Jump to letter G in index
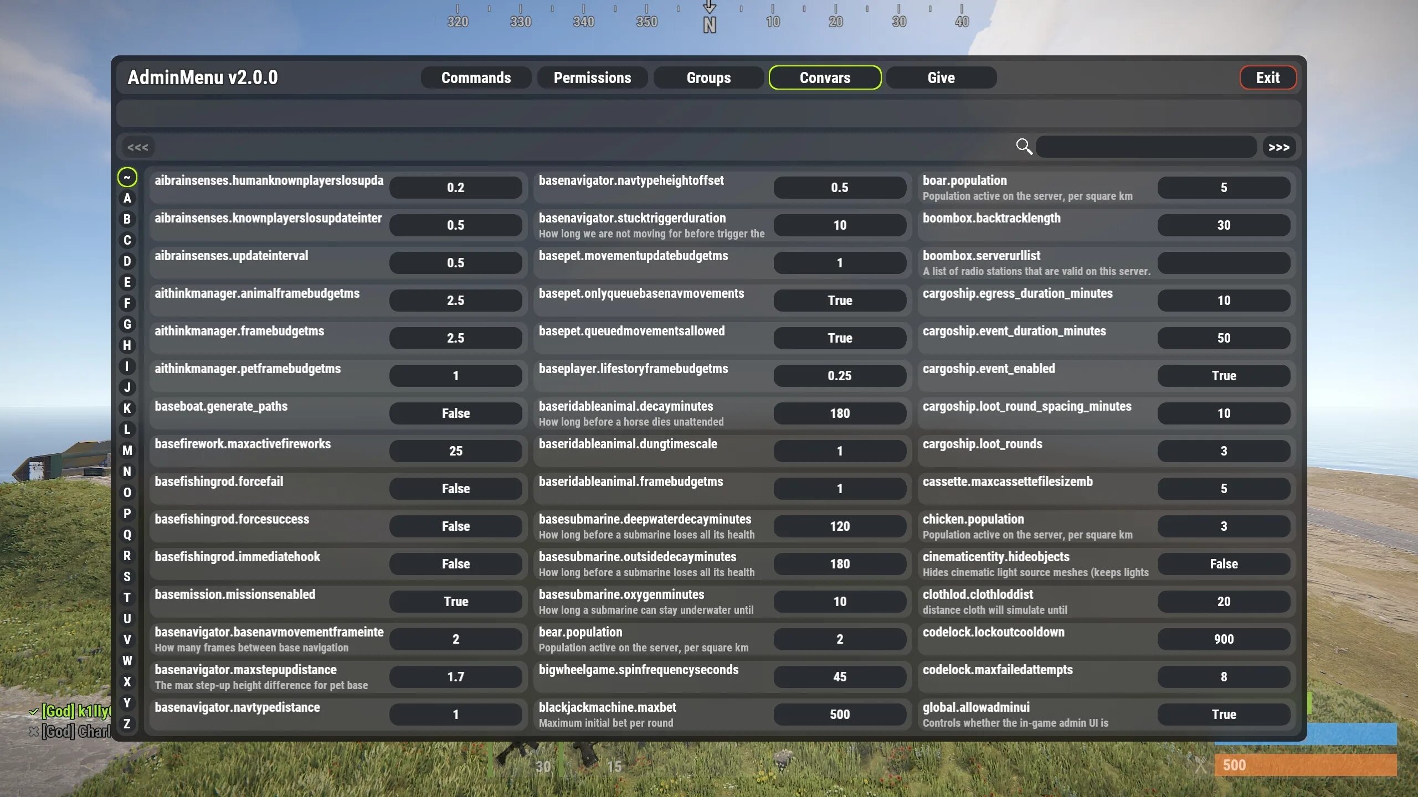The width and height of the screenshot is (1418, 797). [127, 324]
